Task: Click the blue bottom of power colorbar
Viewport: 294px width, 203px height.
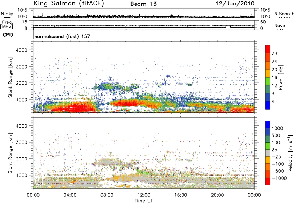Action: point(268,105)
